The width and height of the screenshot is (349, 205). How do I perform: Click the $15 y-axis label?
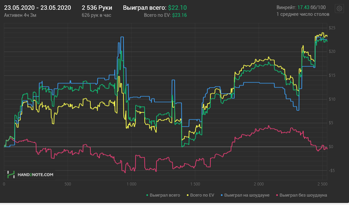coord(332,76)
